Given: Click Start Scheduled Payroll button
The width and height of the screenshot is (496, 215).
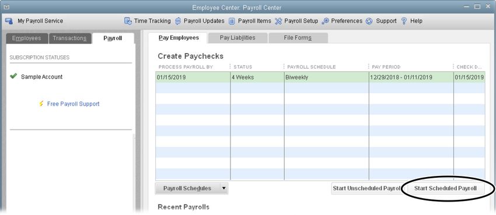Looking at the screenshot, I should point(445,188).
